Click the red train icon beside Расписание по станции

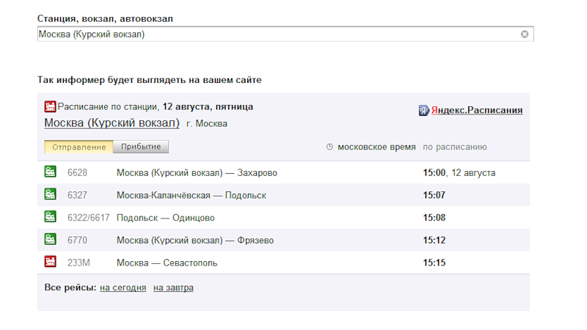pos(50,107)
